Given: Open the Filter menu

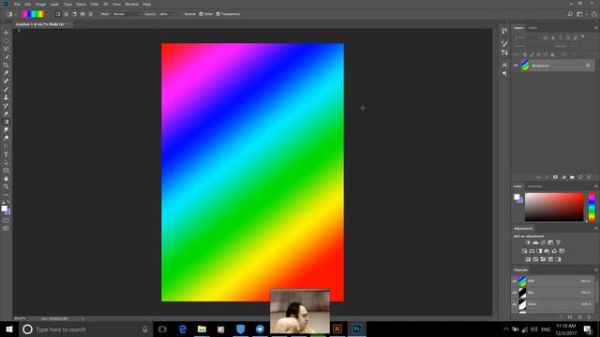Looking at the screenshot, I should point(95,4).
